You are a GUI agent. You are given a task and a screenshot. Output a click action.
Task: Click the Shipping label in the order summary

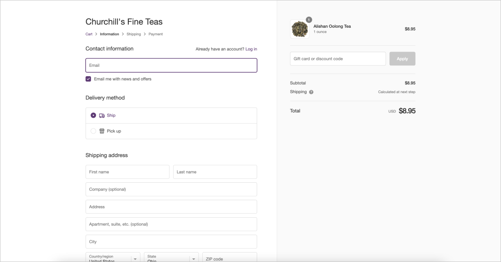[298, 92]
